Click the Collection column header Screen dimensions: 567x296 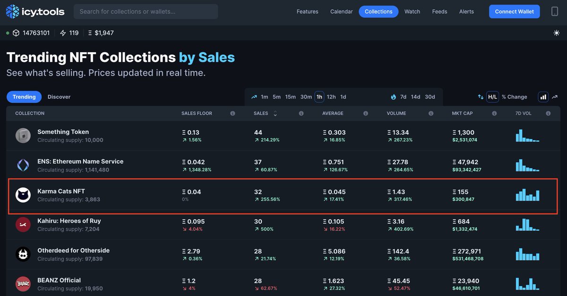(x=30, y=114)
